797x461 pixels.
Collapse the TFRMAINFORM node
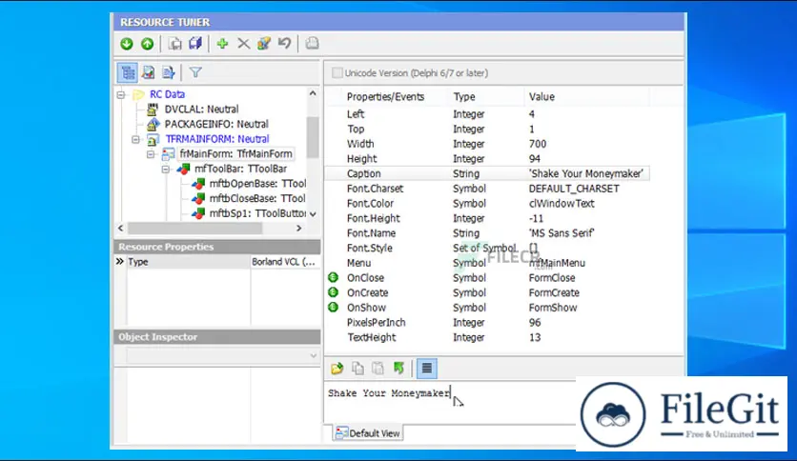[135, 139]
